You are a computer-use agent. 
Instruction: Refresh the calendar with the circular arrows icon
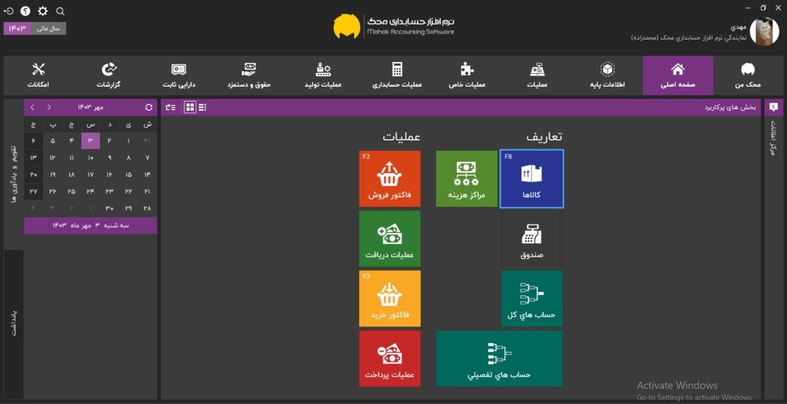148,107
